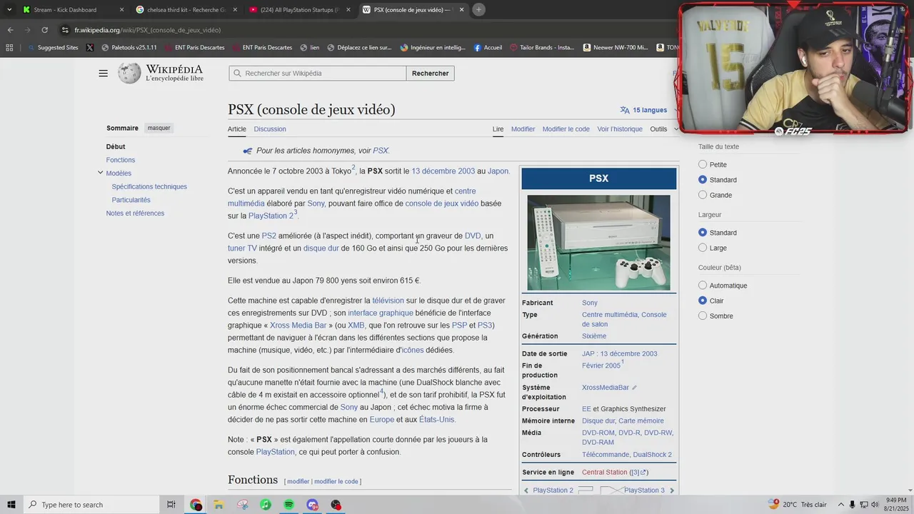Open the X (Twitter) bookmark icon
Image resolution: width=914 pixels, height=514 pixels.
[89, 48]
